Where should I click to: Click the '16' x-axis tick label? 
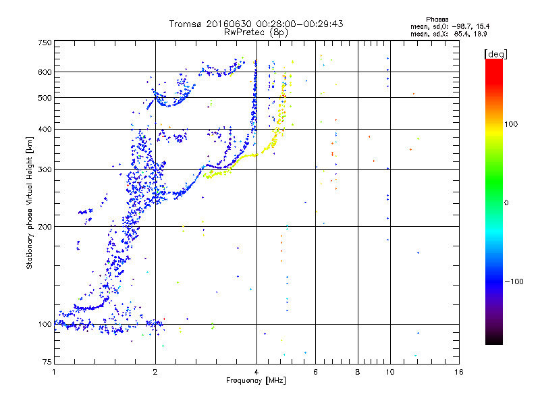click(x=459, y=372)
